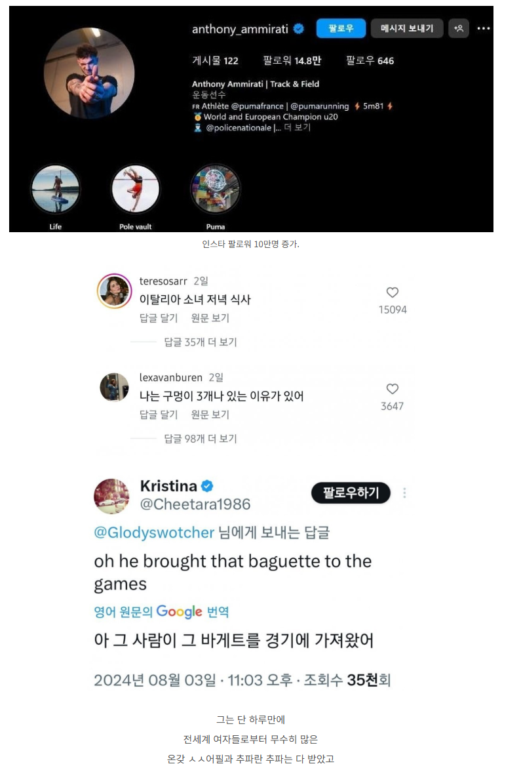This screenshot has height=768, width=521.
Task: Click the verified badge beside anthony_ammirati
Action: [298, 29]
